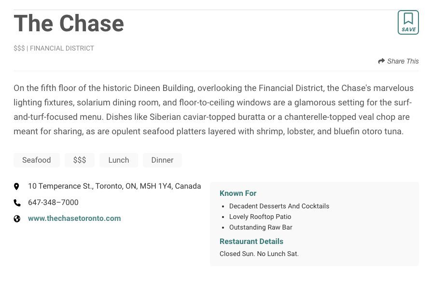Click the phone handset icon
Screen dimensions: 431x295
tap(17, 203)
